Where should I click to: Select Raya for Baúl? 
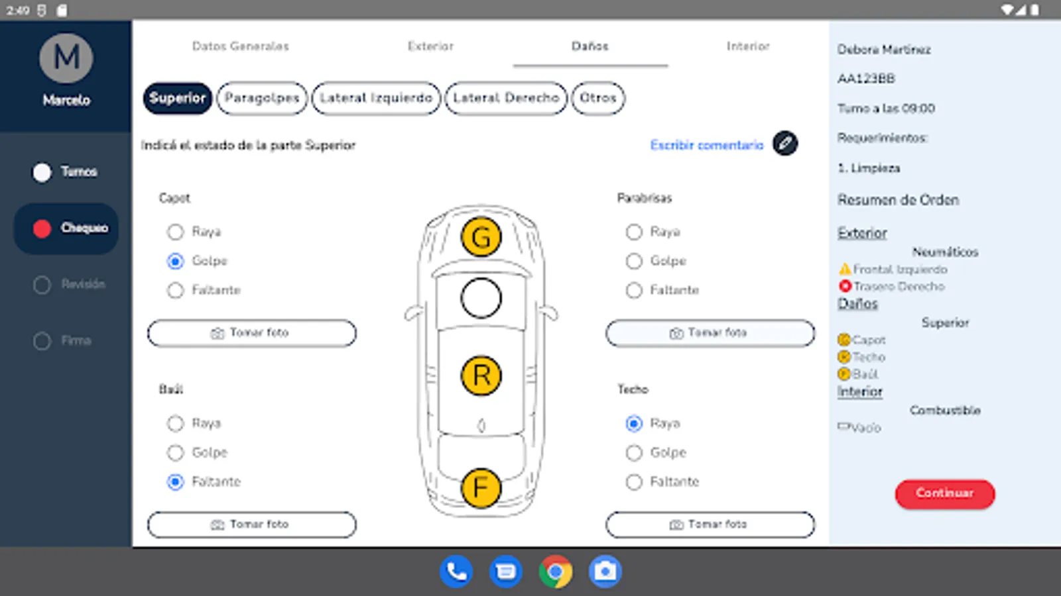click(x=175, y=423)
